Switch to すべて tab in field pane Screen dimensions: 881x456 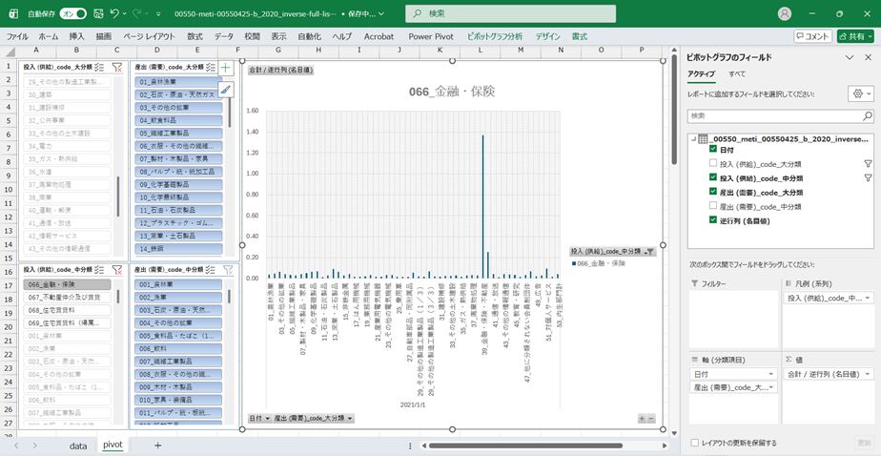(x=737, y=74)
